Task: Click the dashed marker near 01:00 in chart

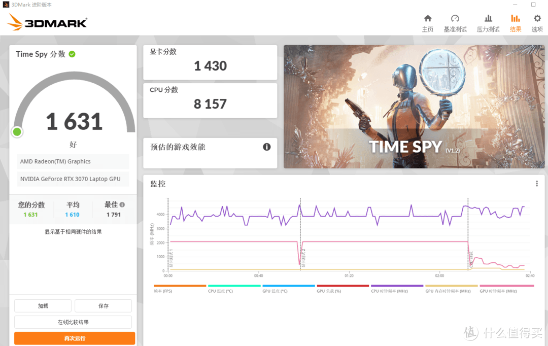Action: point(300,234)
